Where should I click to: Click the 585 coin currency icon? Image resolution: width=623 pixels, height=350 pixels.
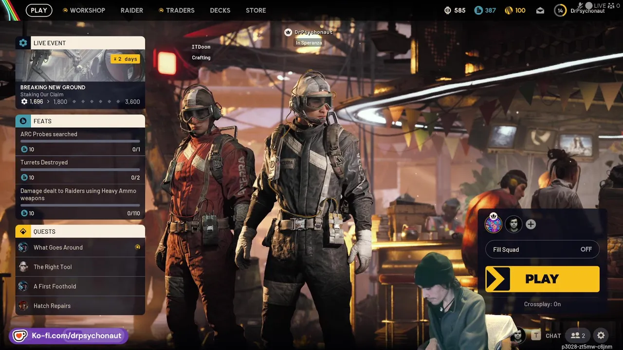coord(448,10)
